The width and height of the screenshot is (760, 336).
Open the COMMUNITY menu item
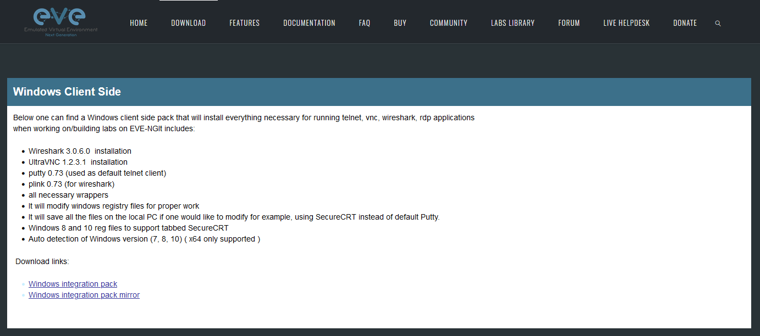click(448, 23)
